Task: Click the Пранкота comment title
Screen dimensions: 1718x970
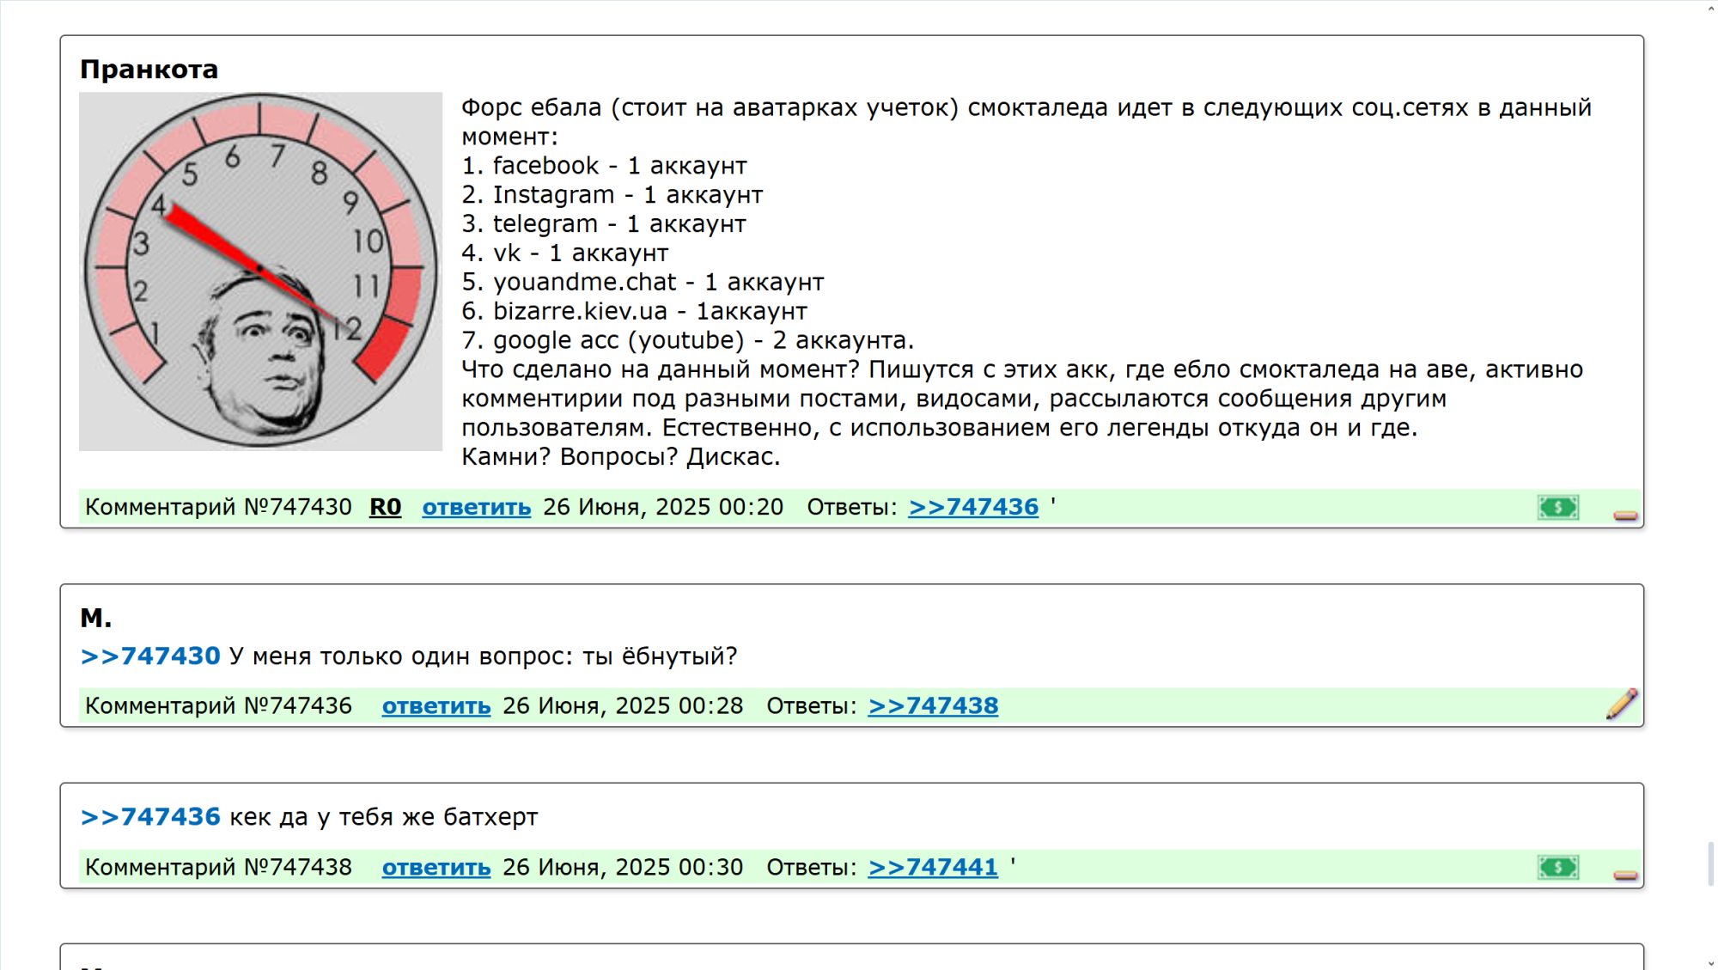Action: (149, 70)
